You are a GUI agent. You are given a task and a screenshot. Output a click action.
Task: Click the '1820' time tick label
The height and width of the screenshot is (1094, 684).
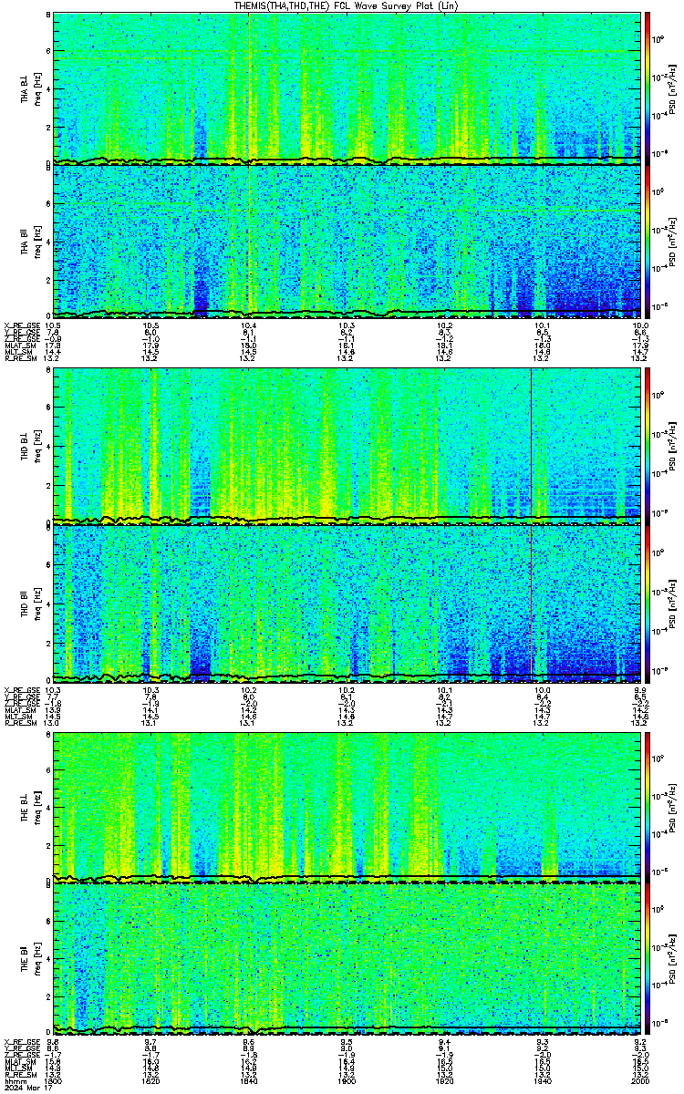click(151, 1081)
